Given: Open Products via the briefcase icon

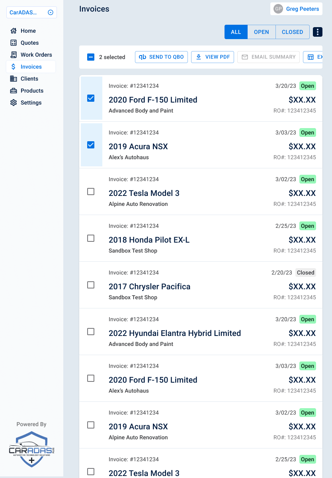Looking at the screenshot, I should [14, 91].
